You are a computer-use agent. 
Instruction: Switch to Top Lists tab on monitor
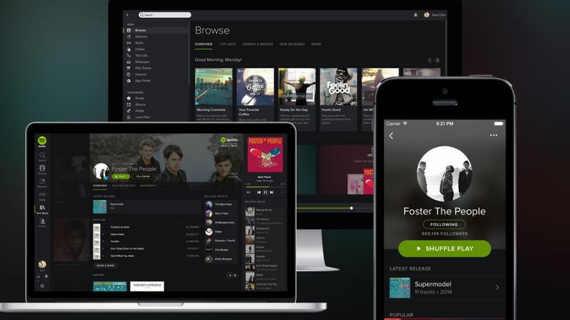pos(227,44)
